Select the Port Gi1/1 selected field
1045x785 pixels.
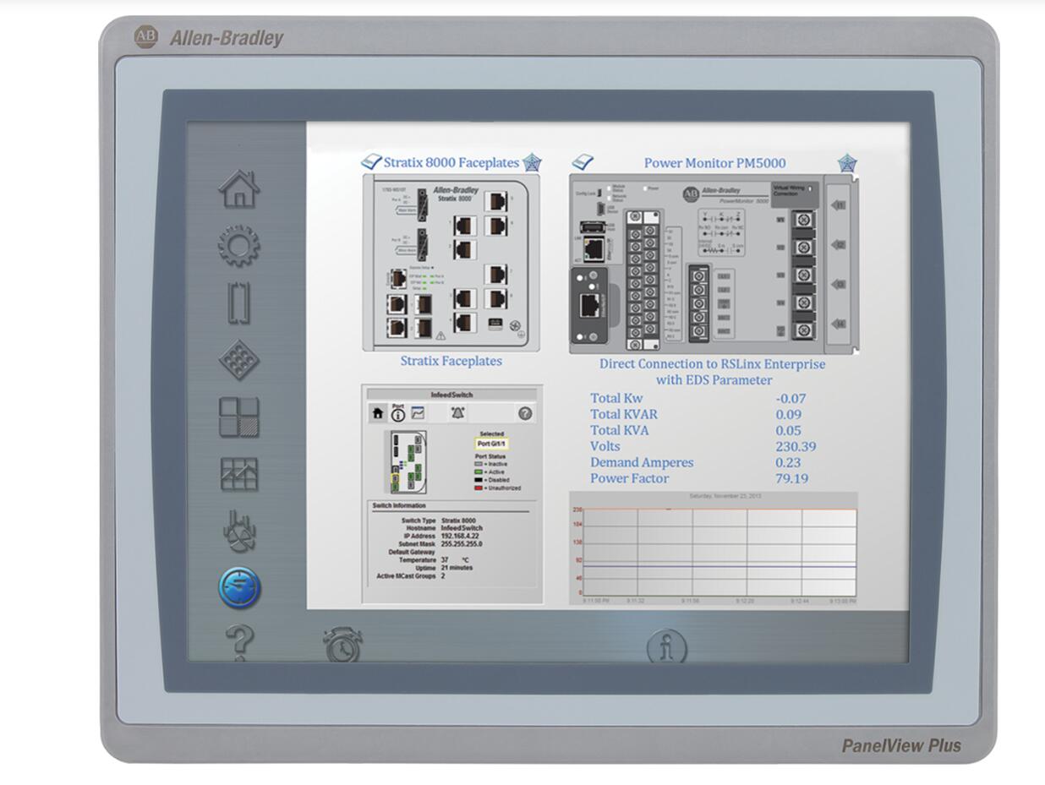(491, 444)
